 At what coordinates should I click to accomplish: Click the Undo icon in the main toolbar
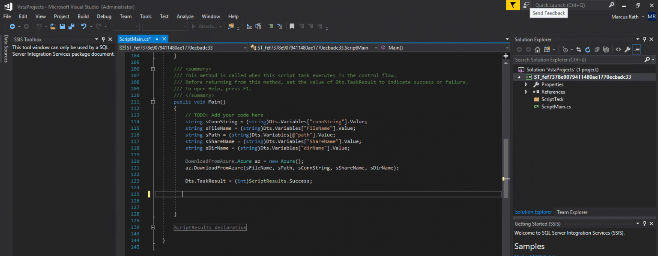84,26
